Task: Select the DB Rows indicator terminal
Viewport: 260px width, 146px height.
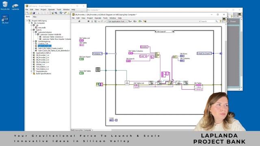Action: coord(182,56)
